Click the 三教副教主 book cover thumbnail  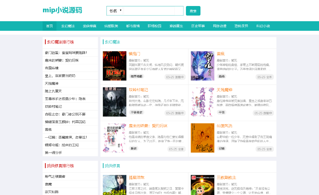click(202, 185)
